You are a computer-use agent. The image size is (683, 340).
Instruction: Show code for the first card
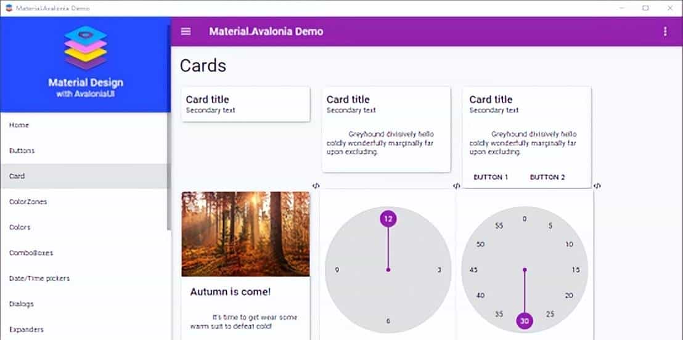pyautogui.click(x=316, y=185)
